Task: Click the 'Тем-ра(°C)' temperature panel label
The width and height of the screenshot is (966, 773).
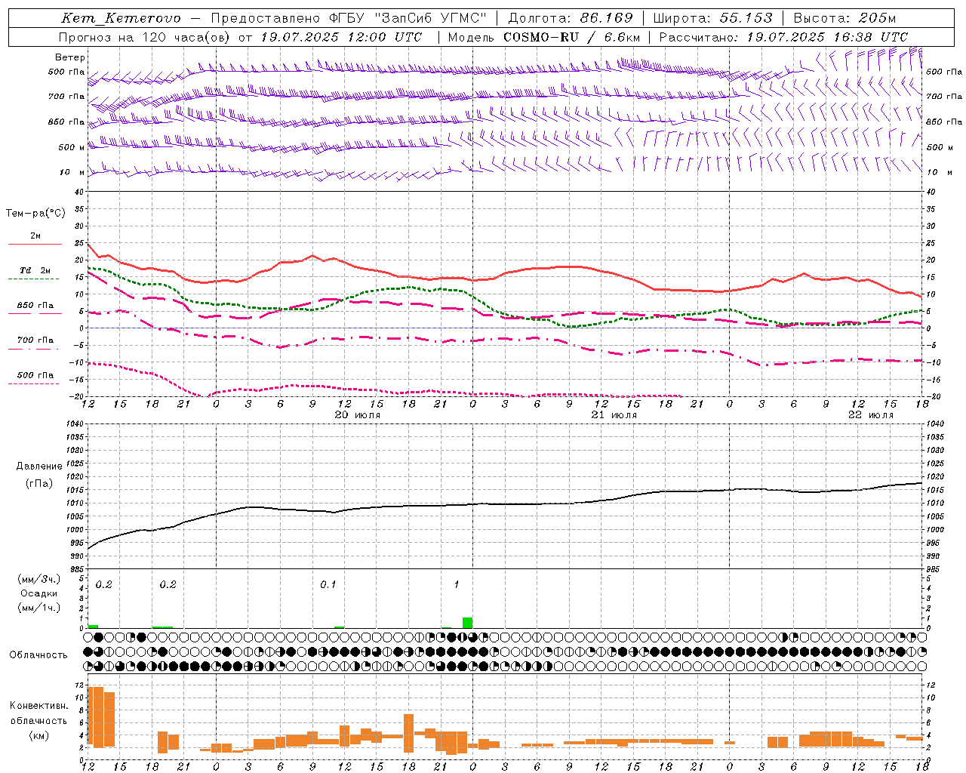Action: tap(35, 214)
